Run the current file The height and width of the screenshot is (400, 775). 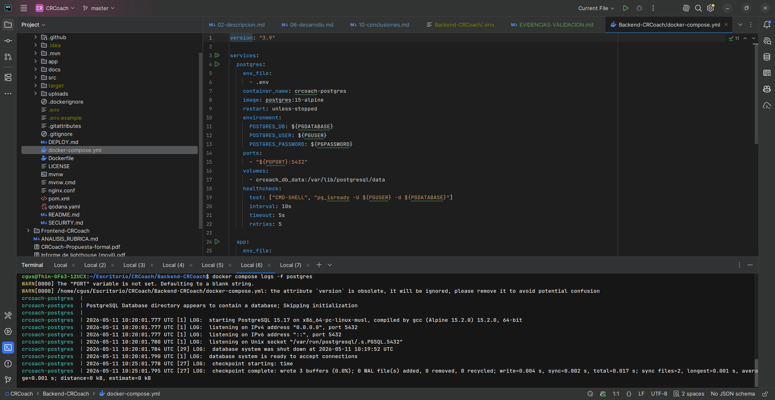pos(626,8)
